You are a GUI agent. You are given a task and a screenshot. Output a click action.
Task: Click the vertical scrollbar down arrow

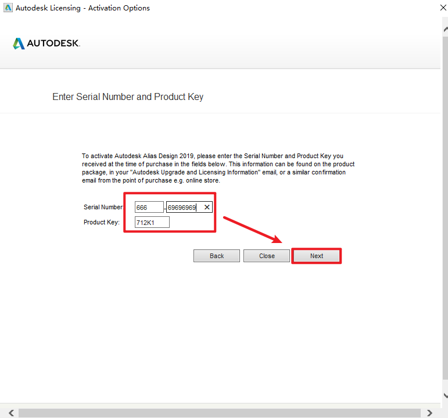click(x=446, y=395)
